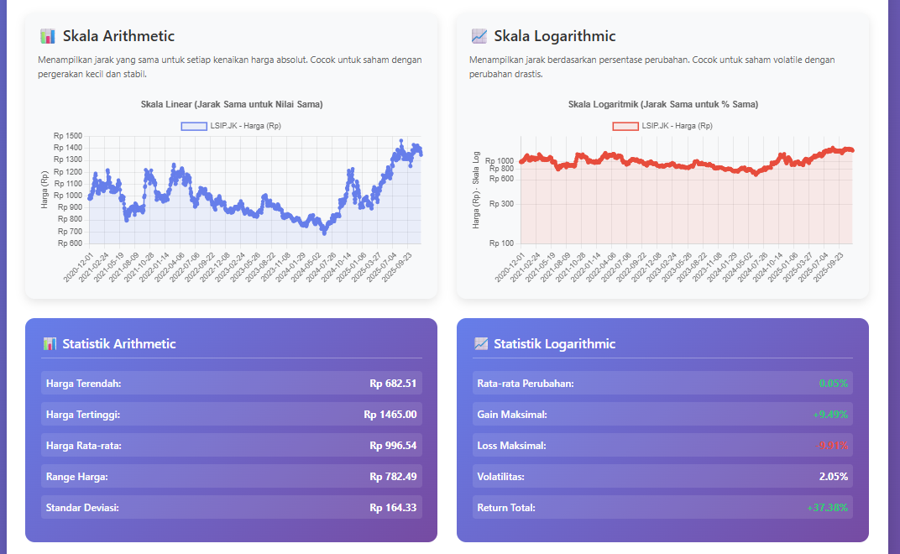Viewport: 900px width, 554px height.
Task: Click the Skala Logaritmik chart title
Action: click(663, 104)
